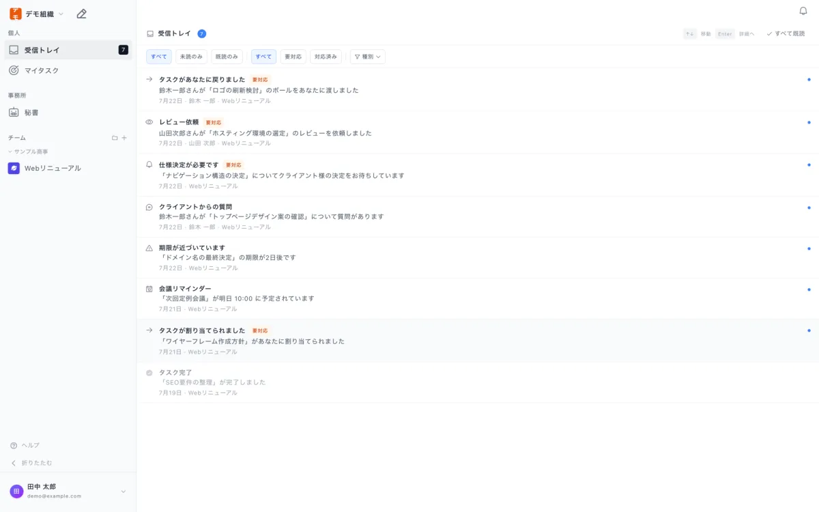The image size is (819, 512).
Task: Toggle unread dot on 仕様決定が必要です
Action: (809, 165)
